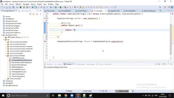This screenshot has width=174, height=98.
Task: Switch to Java EE perspective icon
Action: 169,7
